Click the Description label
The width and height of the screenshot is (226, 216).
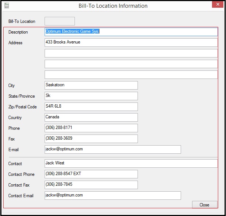click(18, 32)
